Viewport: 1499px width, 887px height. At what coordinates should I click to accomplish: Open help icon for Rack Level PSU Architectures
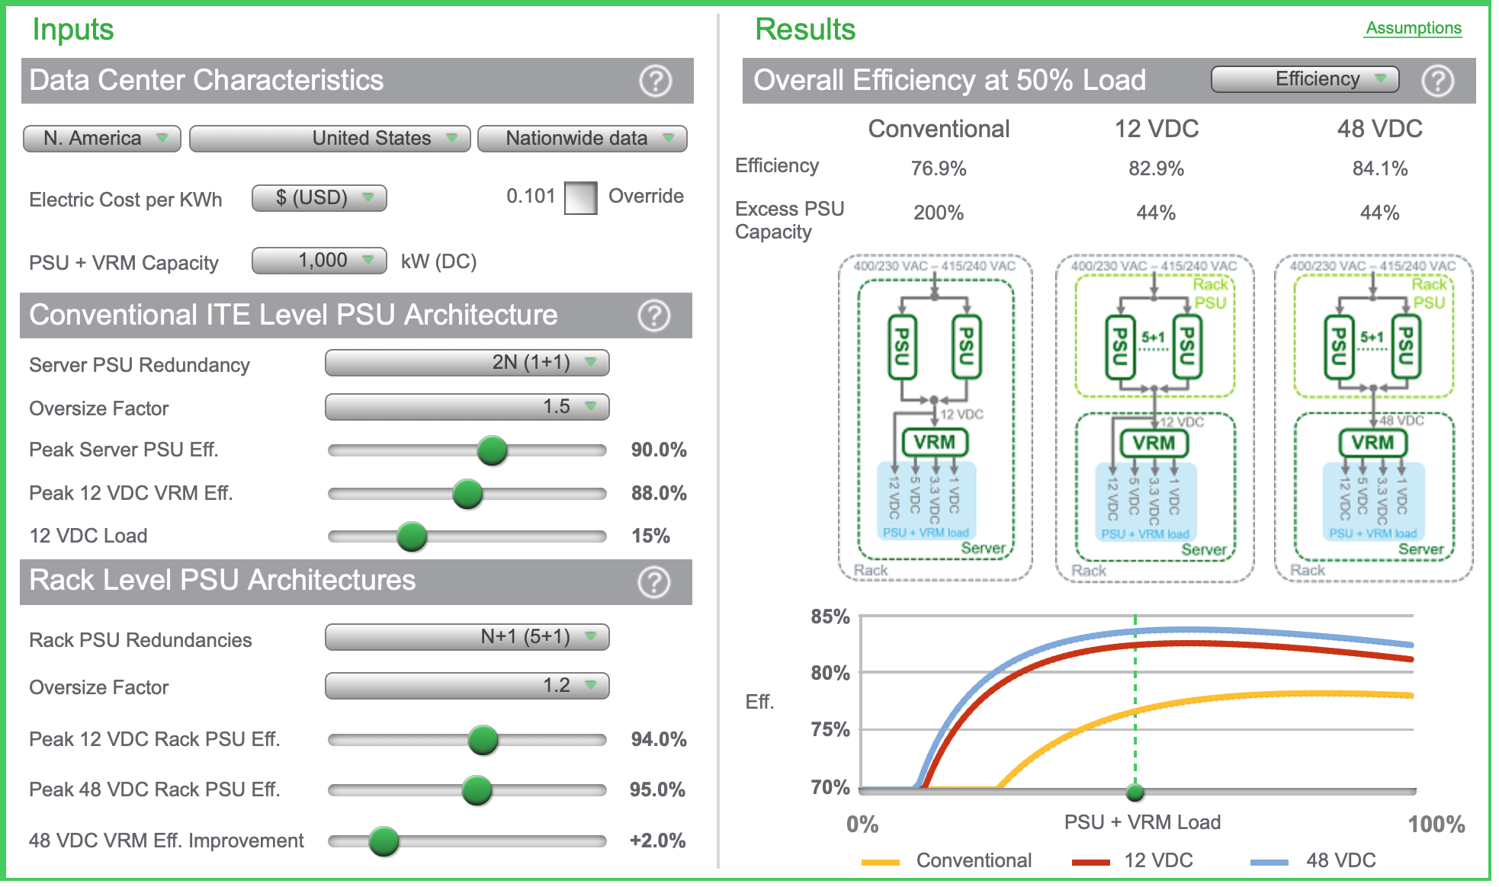point(653,582)
